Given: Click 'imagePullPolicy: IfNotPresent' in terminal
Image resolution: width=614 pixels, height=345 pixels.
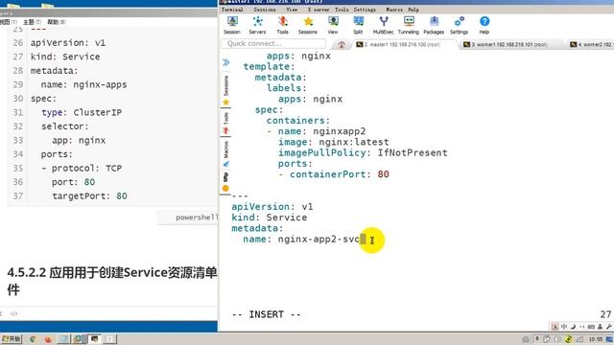Looking at the screenshot, I should coord(363,153).
